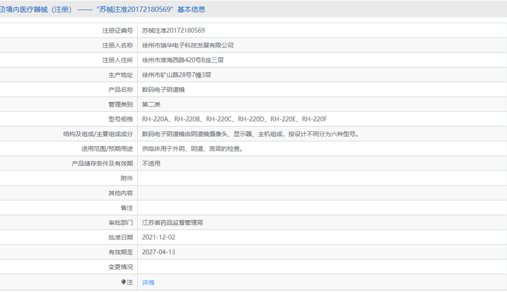The height and width of the screenshot is (292, 507).
Task: Click the 注册人住所 label
Action: click(118, 60)
